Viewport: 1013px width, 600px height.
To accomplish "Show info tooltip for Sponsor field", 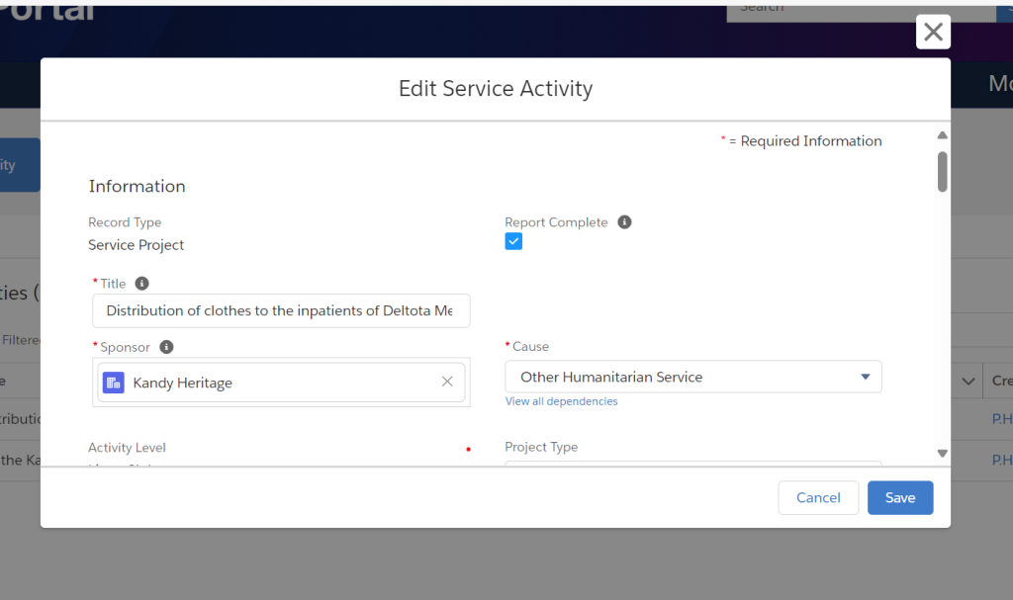I will click(166, 347).
